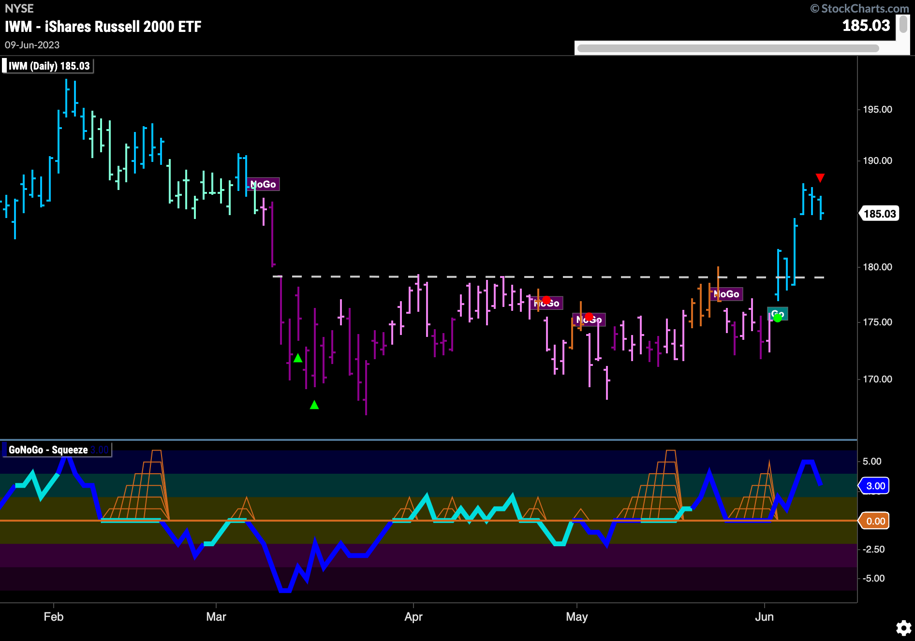The height and width of the screenshot is (641, 915).
Task: Click the -2.50 oscillator axis label
Action: pos(873,549)
